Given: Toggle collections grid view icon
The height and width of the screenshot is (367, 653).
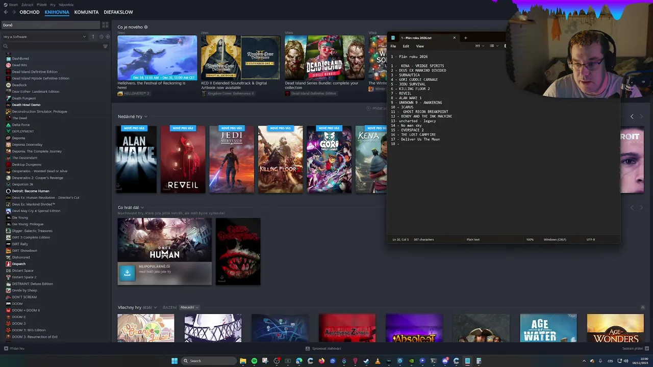Looking at the screenshot, I should click(105, 25).
